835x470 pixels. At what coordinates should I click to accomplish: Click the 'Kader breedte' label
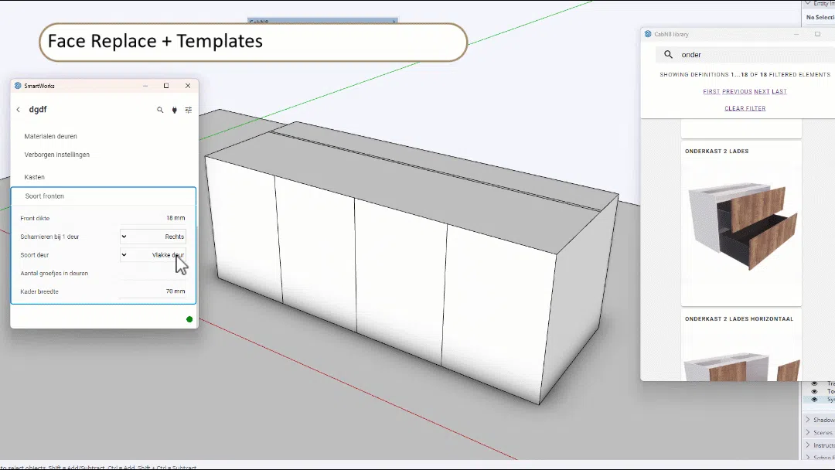(39, 291)
